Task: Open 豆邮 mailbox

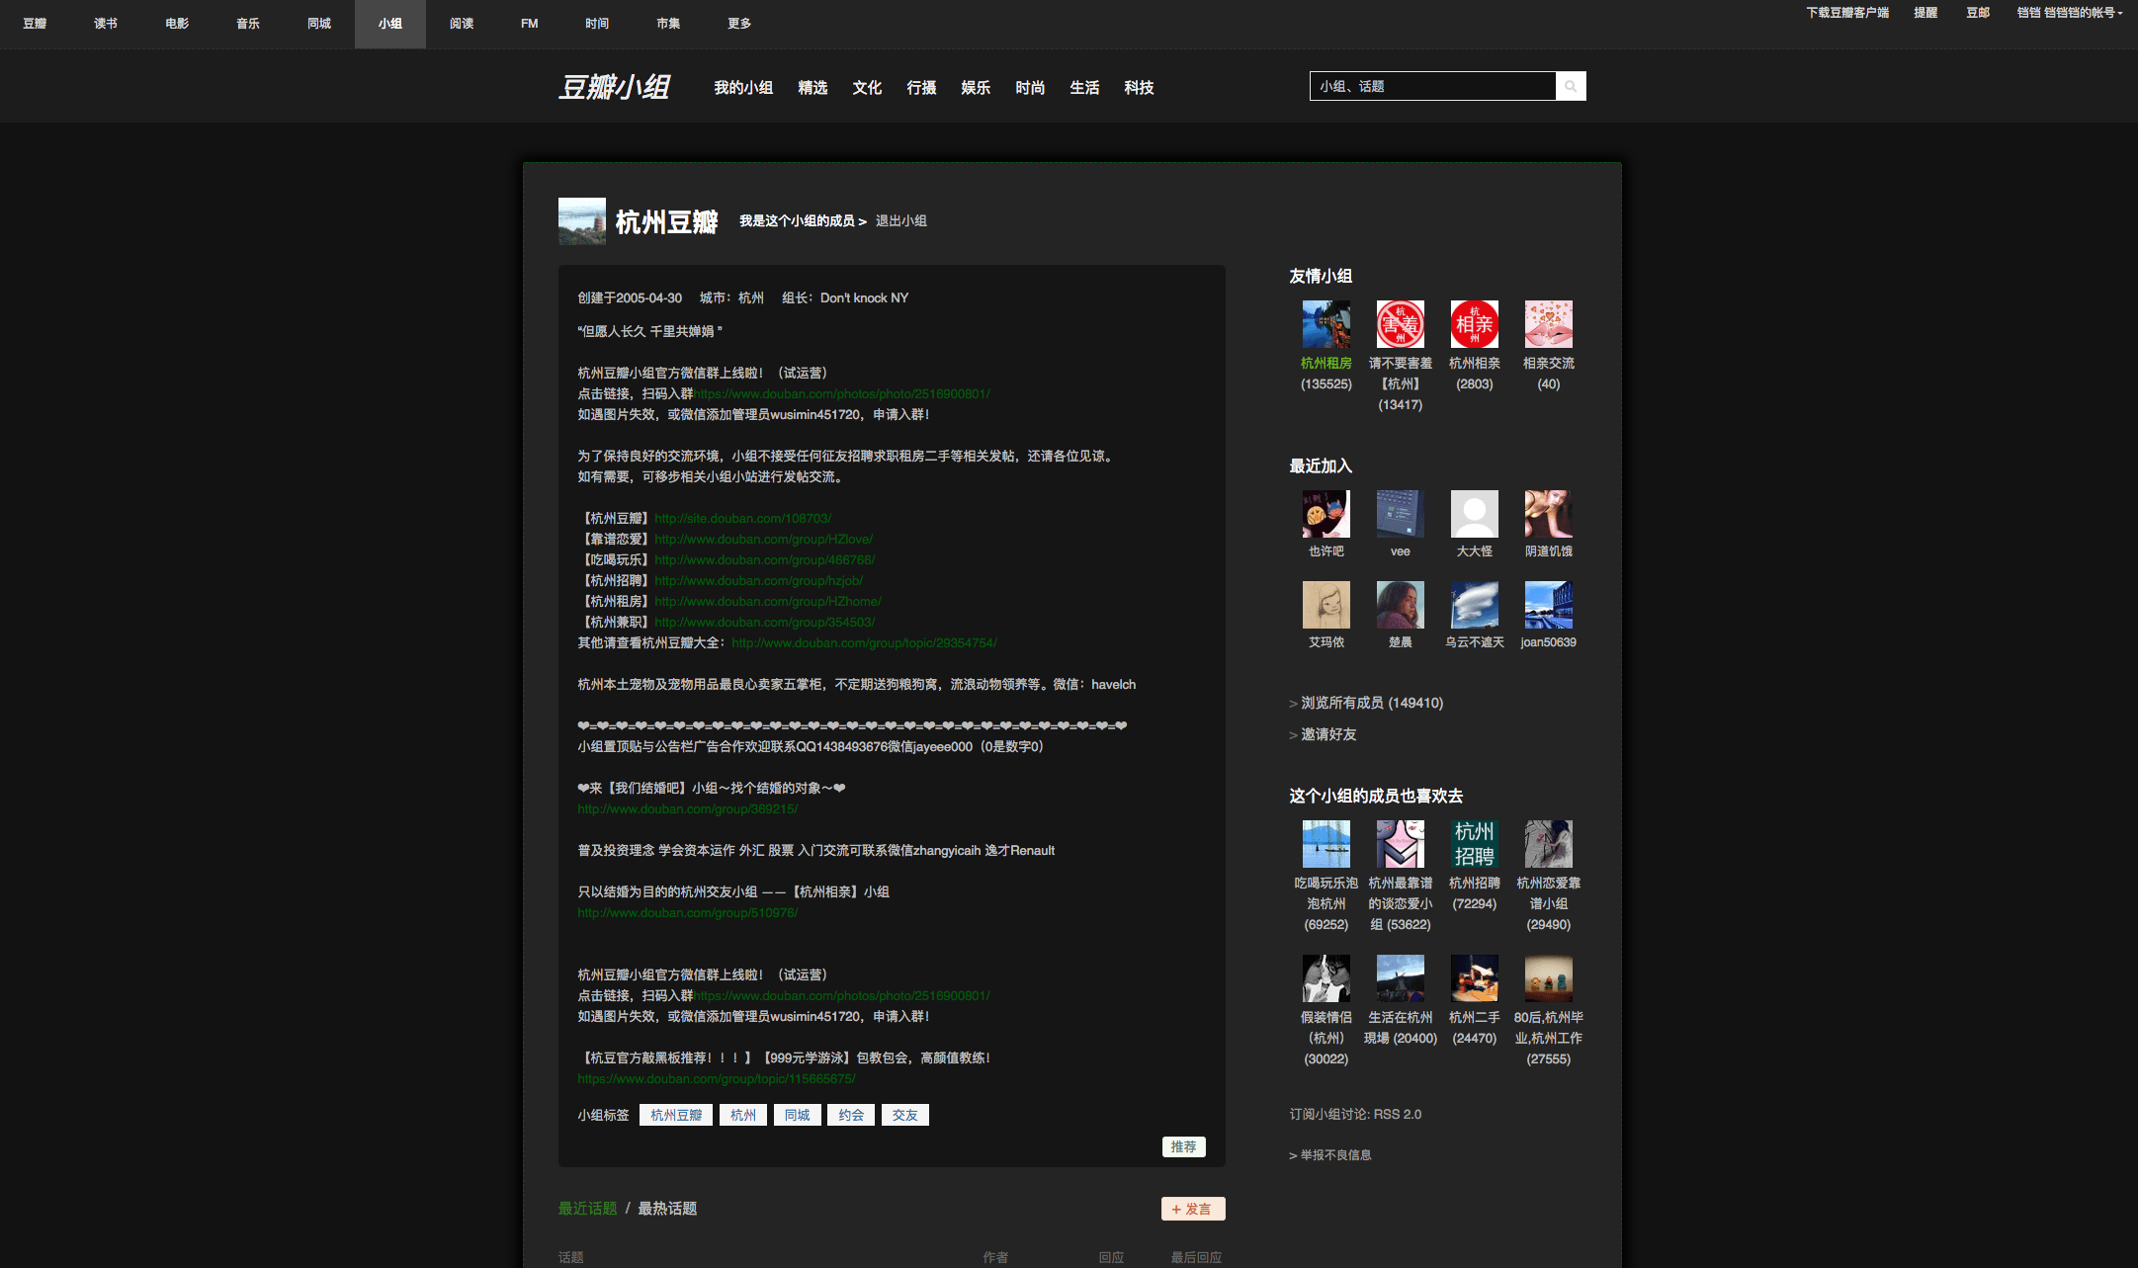Action: tap(1978, 13)
